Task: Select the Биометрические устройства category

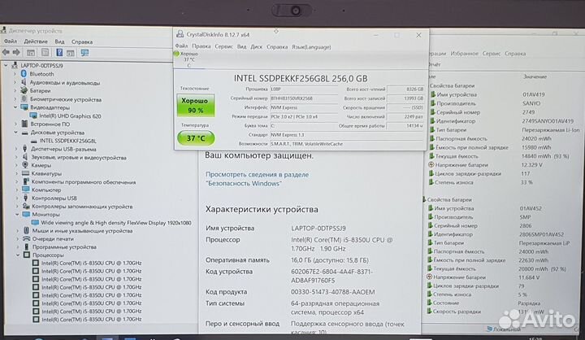Action: click(66, 99)
